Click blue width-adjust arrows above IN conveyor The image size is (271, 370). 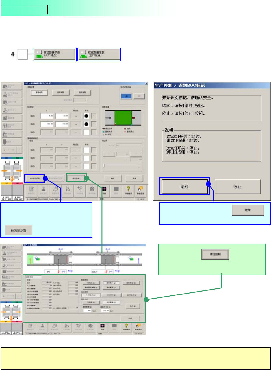[x=61, y=249]
